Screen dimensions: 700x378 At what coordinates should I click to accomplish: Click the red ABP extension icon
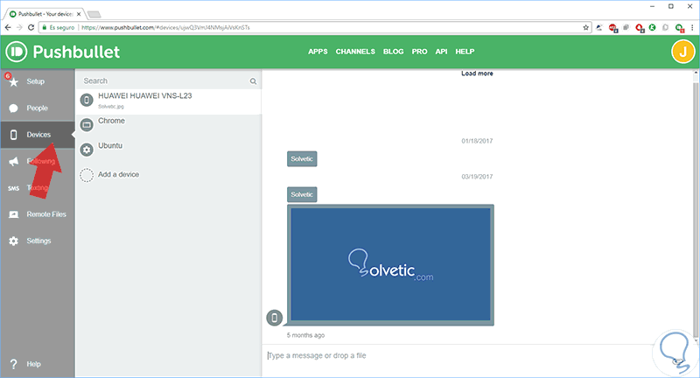coord(613,28)
